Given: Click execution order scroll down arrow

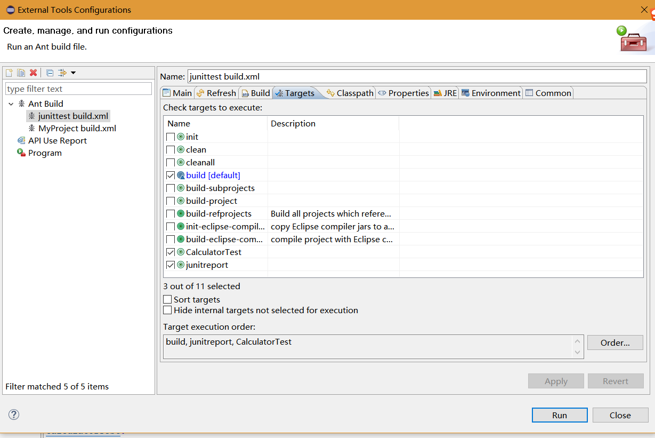Looking at the screenshot, I should [578, 352].
